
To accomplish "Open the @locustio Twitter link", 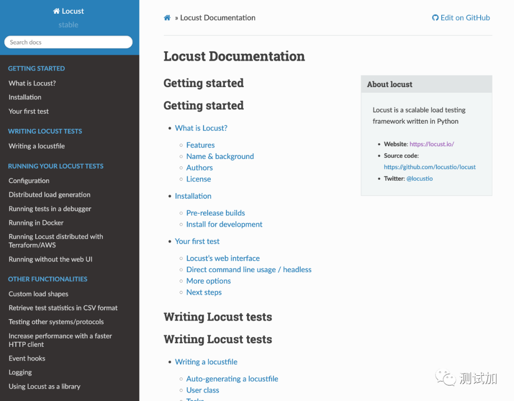I will click(x=420, y=178).
